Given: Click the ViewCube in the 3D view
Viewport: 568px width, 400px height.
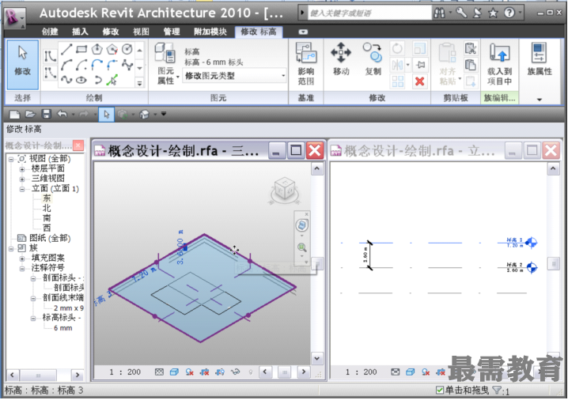Looking at the screenshot, I should [284, 189].
